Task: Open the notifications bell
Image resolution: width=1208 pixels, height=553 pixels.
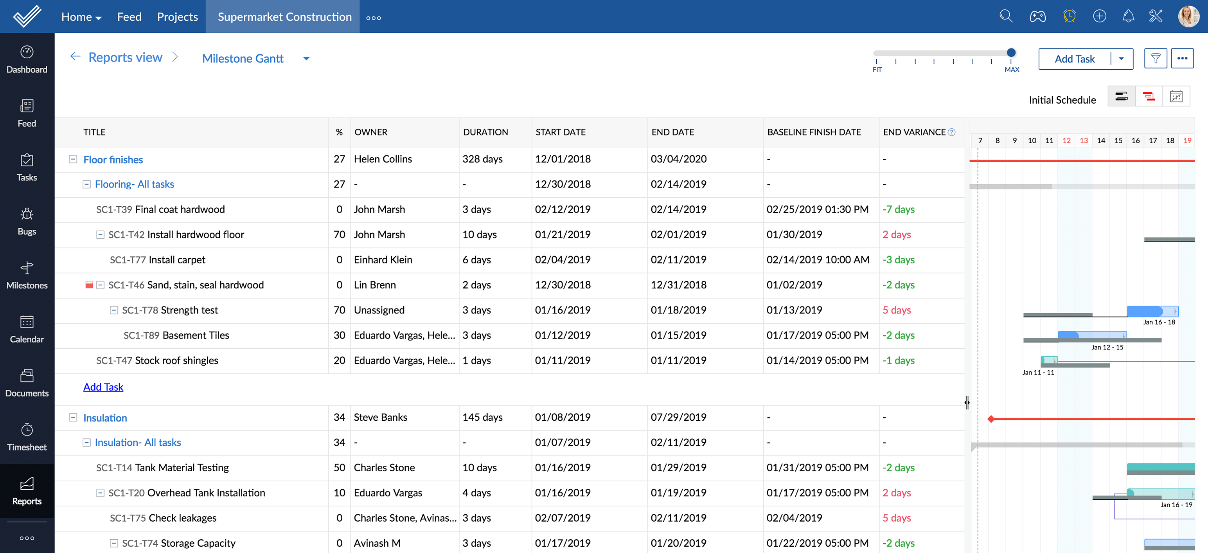Action: (1128, 17)
